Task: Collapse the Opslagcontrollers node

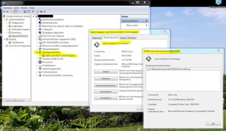Action: (x=37, y=52)
